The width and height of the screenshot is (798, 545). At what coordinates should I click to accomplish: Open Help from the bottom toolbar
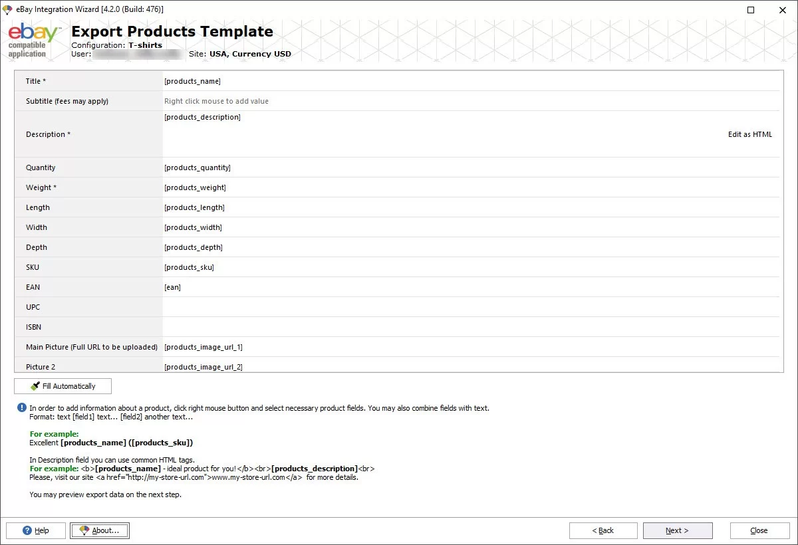(x=35, y=530)
